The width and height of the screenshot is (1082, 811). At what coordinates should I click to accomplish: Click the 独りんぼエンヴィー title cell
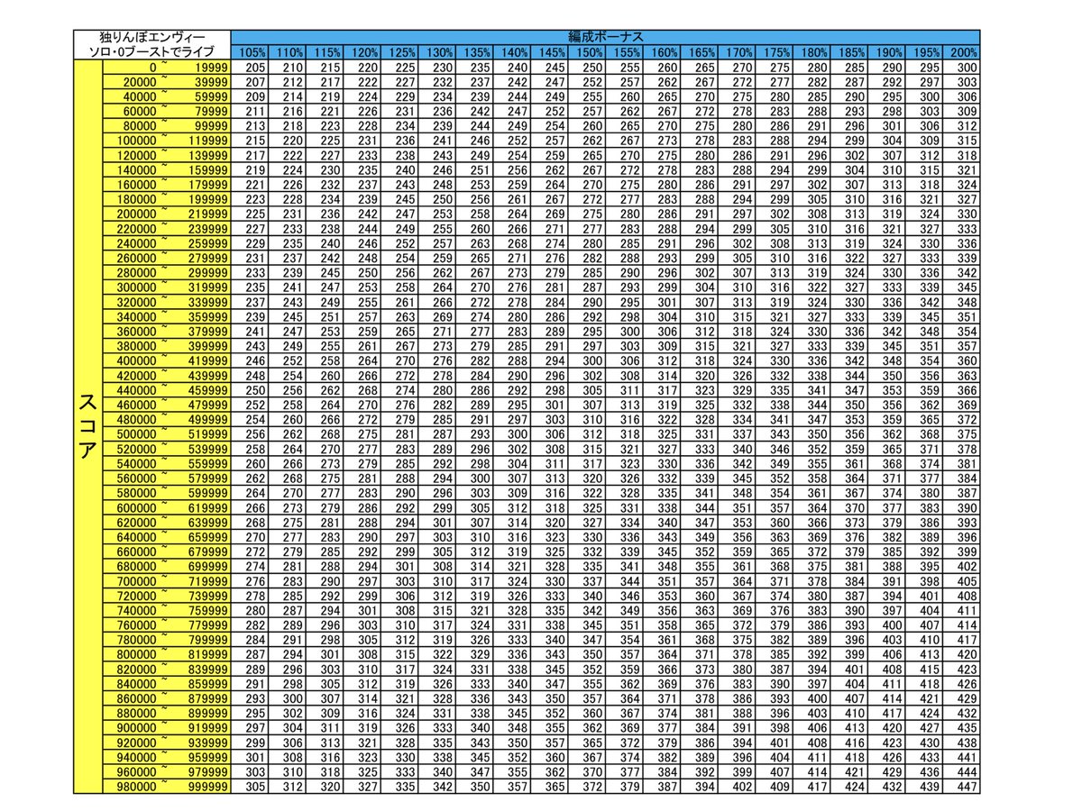151,37
